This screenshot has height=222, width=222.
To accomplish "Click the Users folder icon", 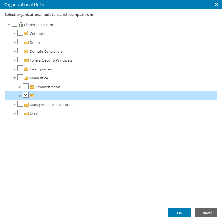I will click(26, 113).
